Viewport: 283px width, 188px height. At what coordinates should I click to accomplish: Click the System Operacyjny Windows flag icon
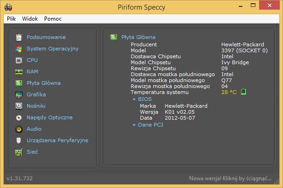coord(19,49)
